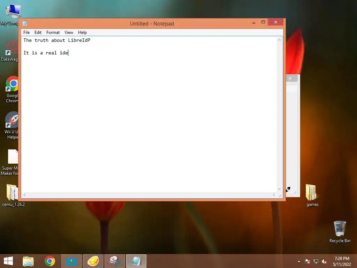Open Action Center flag icon
The height and width of the screenshot is (268, 357).
tap(307, 261)
